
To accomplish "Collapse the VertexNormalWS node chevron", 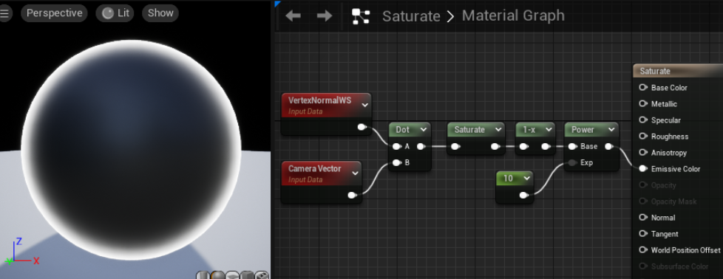I will (364, 105).
